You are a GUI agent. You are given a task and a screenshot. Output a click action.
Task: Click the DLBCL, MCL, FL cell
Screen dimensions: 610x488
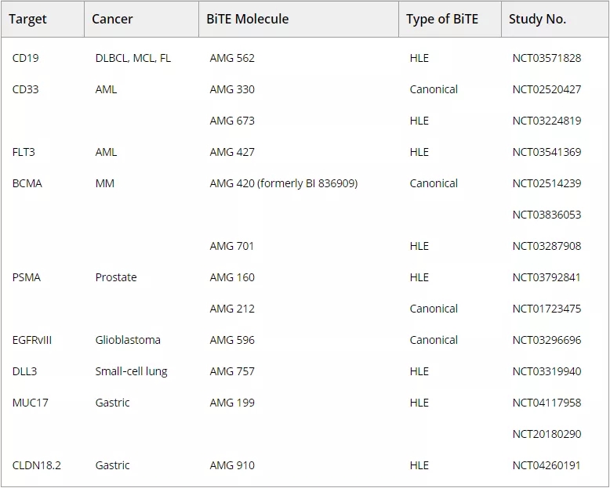click(x=133, y=58)
